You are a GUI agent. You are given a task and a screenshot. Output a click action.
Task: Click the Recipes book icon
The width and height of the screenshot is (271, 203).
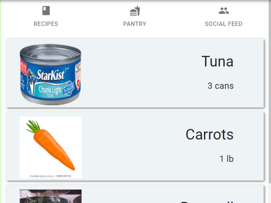(x=46, y=11)
